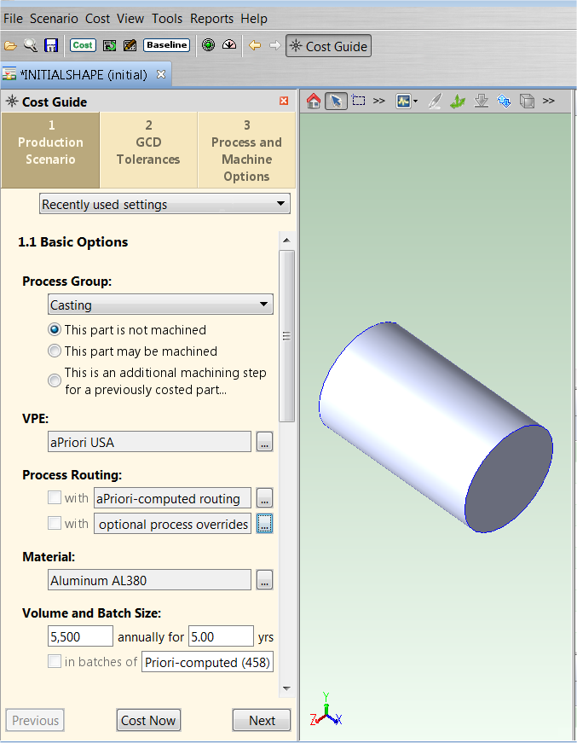Open dropdown arrow beside display mode icon

(x=415, y=102)
